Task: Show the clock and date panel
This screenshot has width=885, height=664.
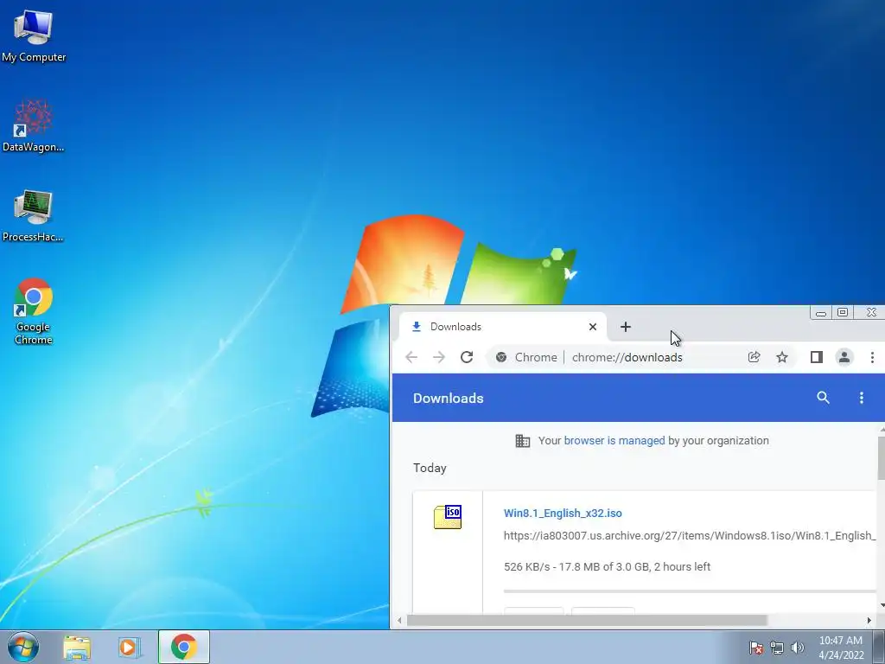Action: pos(841,648)
